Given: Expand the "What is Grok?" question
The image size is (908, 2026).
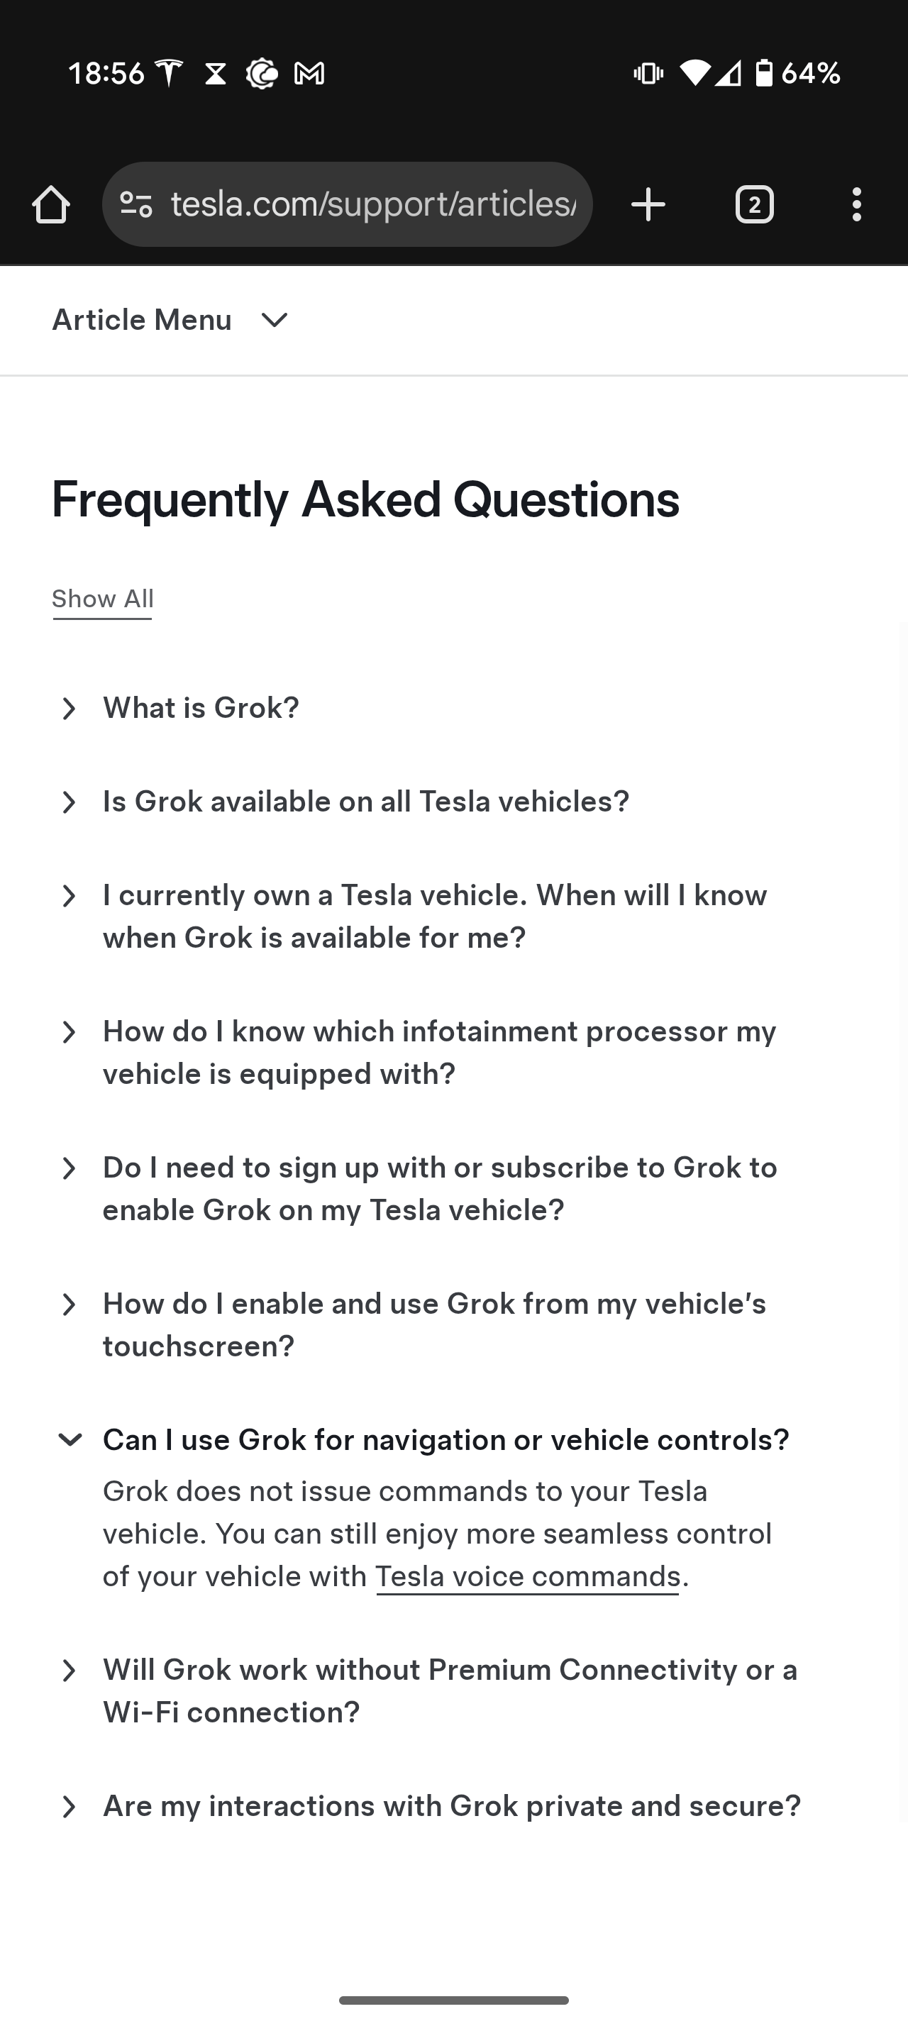Looking at the screenshot, I should coord(201,709).
